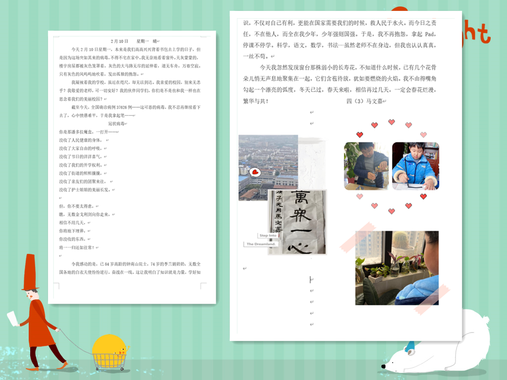Screen dimensions: 507x380
Task: Click the poem title "冠状病毒"
Action: (x=116, y=124)
